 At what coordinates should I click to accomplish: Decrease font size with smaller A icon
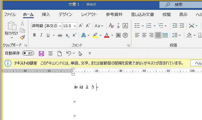[x=88, y=26]
